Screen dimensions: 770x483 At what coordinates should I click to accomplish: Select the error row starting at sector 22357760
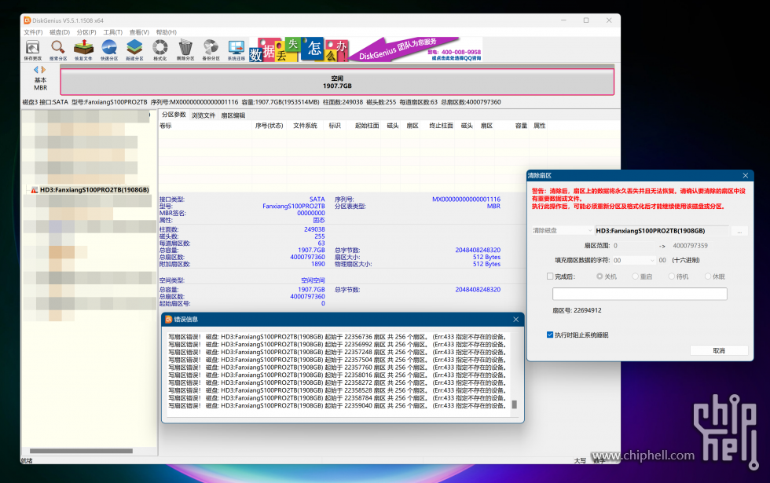[x=337, y=368]
